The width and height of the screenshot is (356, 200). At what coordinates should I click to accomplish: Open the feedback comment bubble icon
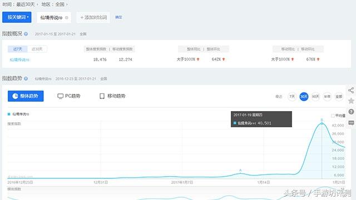coord(351,123)
